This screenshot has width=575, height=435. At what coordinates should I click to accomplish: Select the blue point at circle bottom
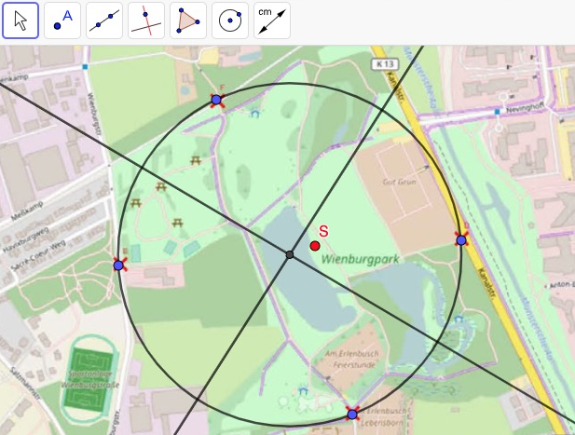tap(352, 414)
